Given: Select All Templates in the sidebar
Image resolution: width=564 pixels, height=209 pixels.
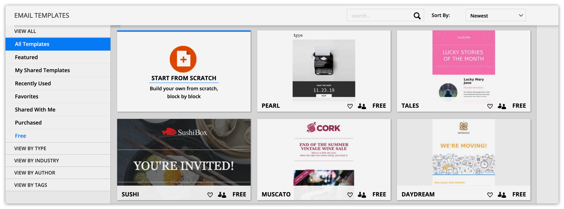Looking at the screenshot, I should coord(58,44).
